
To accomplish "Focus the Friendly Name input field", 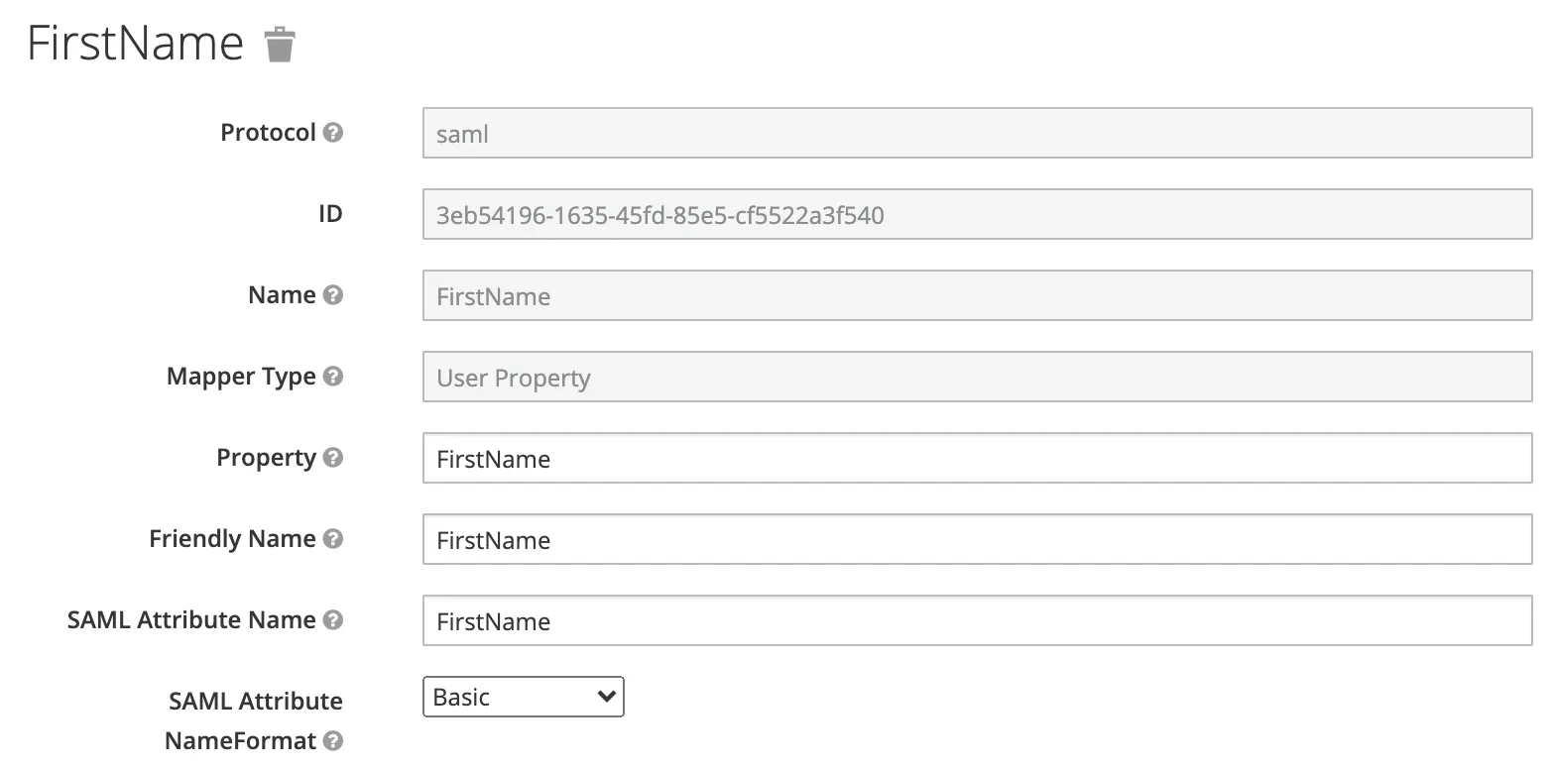I will [978, 539].
